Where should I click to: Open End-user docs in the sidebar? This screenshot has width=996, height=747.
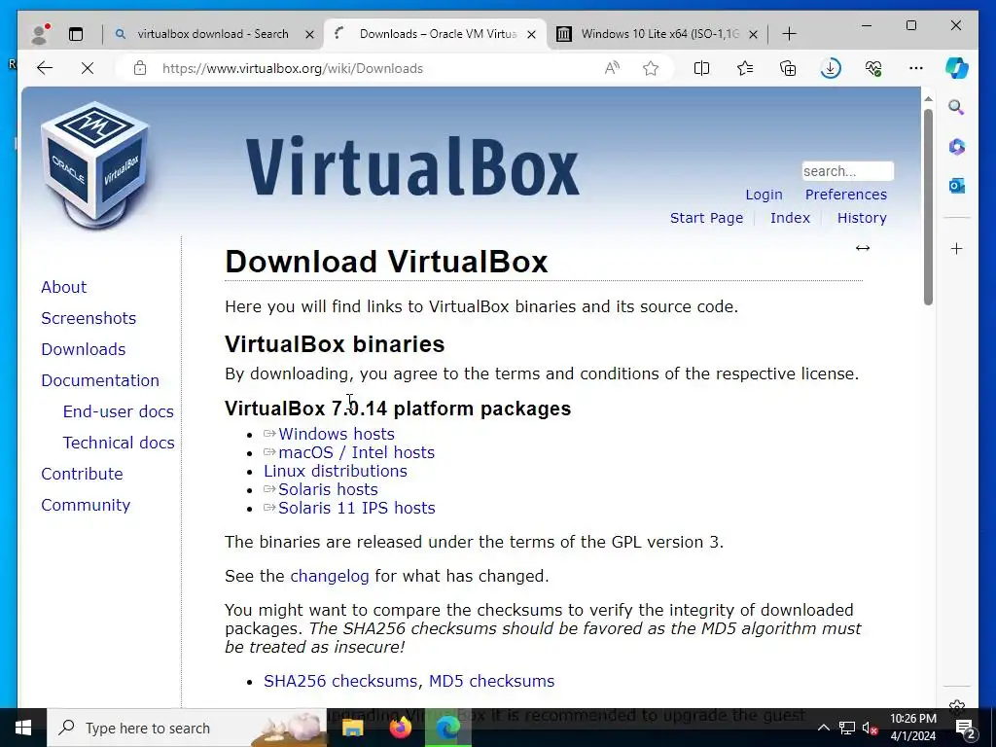118,411
